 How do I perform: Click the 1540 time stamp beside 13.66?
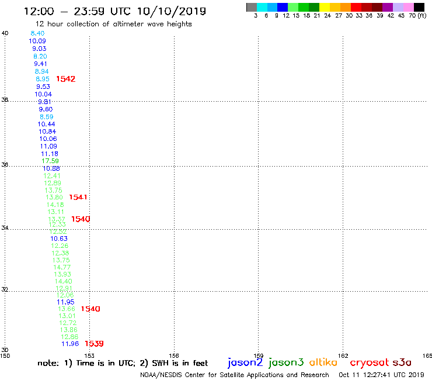[x=90, y=309]
